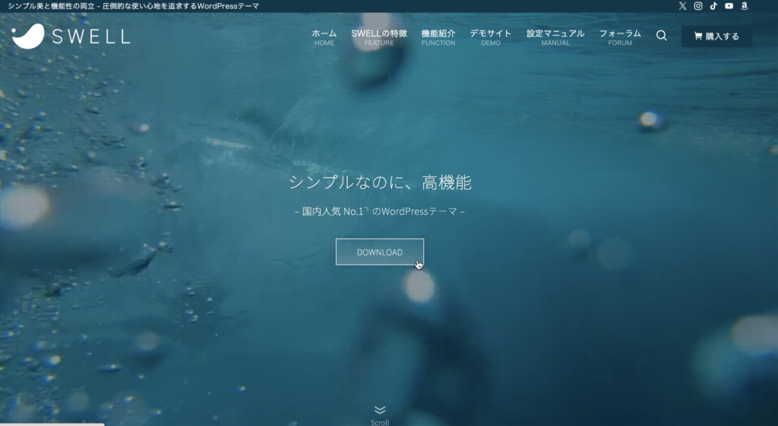Open 設定マニュアル (MANUAL) menu item

[x=555, y=37]
